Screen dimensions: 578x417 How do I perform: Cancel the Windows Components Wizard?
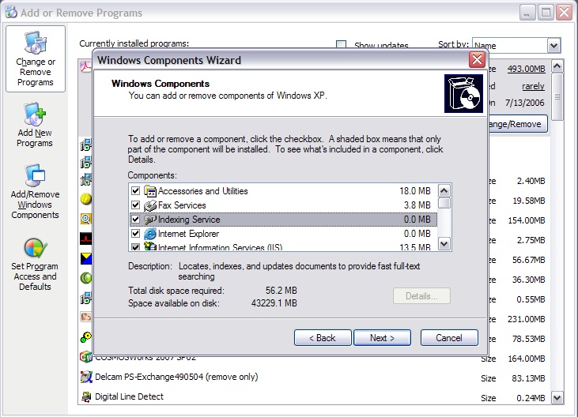click(x=449, y=338)
